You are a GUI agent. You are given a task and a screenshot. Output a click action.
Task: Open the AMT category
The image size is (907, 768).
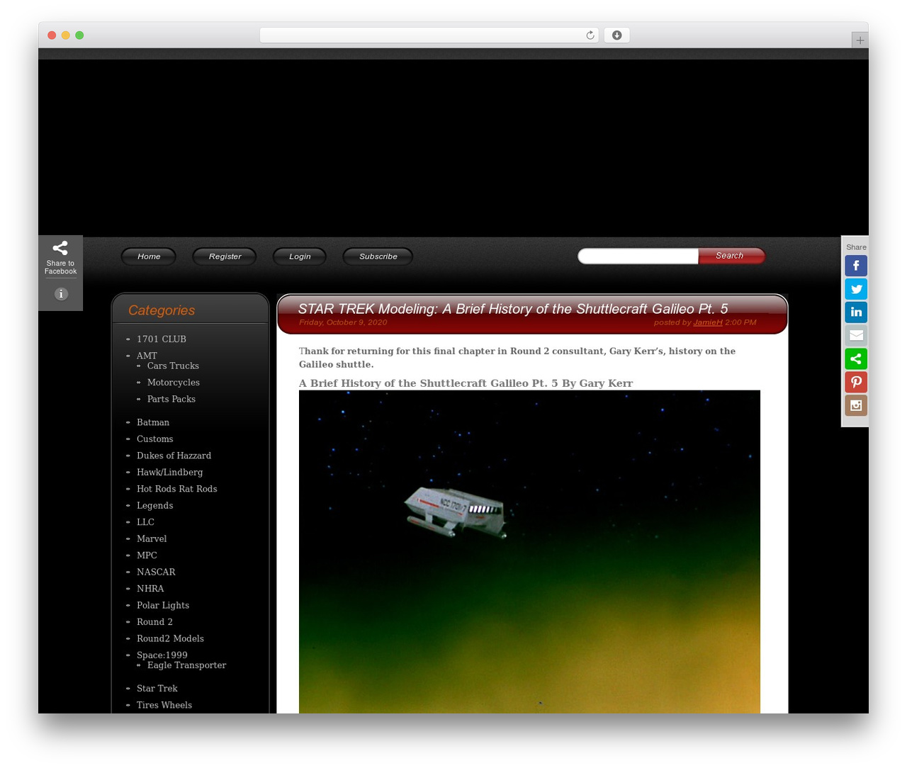pyautogui.click(x=147, y=356)
